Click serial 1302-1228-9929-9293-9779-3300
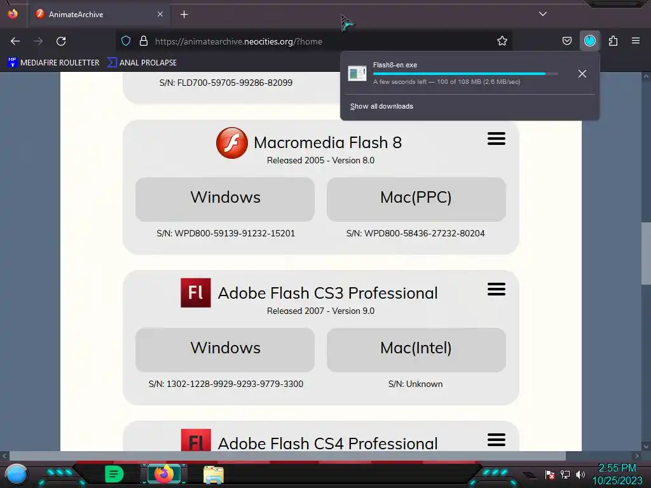 235,384
